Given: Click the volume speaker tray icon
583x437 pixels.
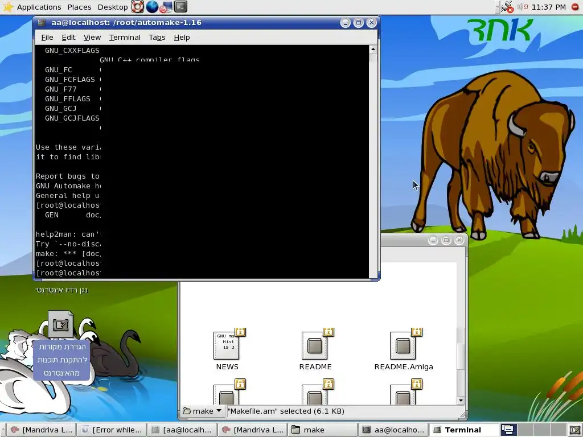Looking at the screenshot, I should 523,7.
